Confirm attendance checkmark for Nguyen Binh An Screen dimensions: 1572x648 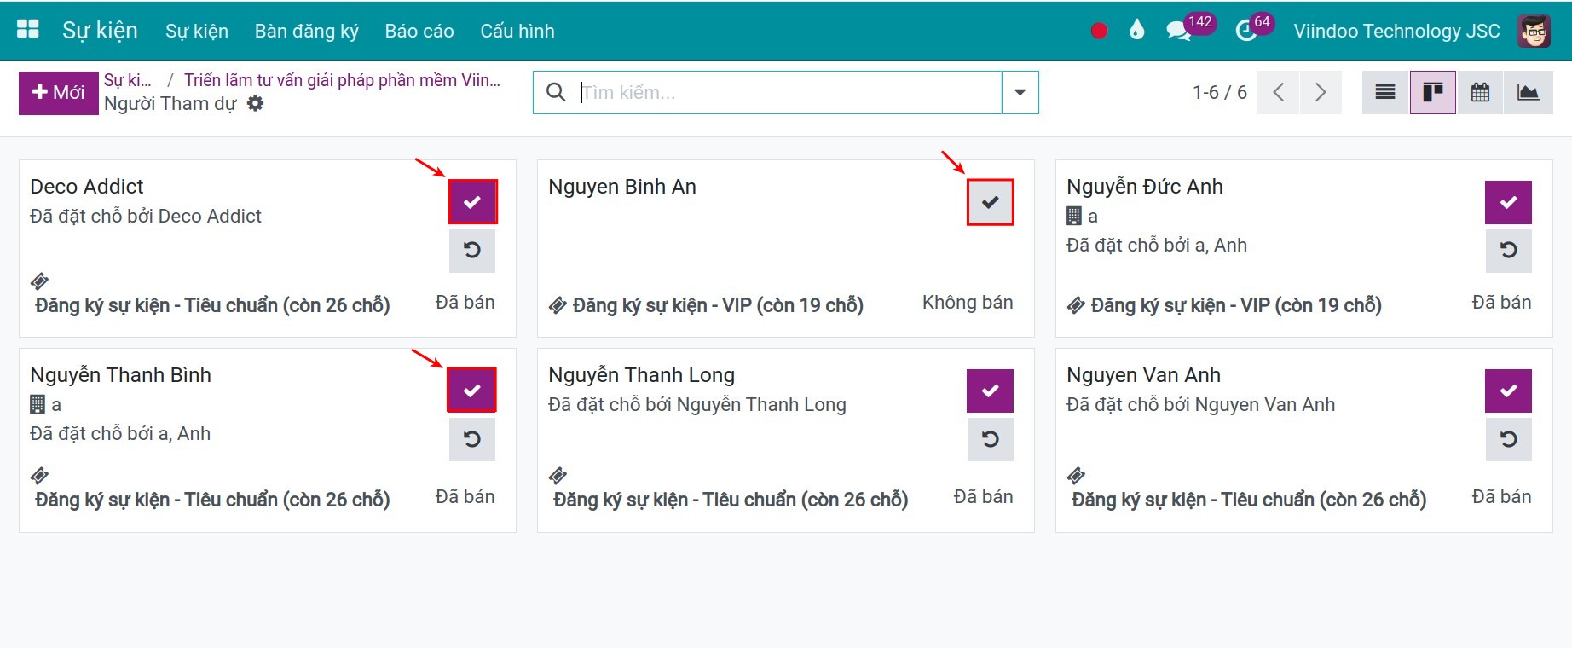click(990, 202)
